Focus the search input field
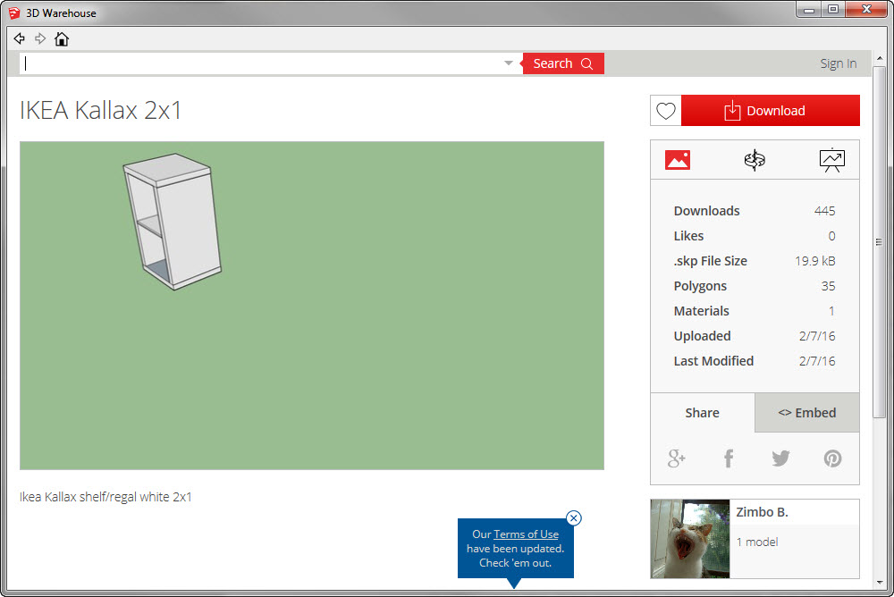Viewport: 894px width, 597px height. [262, 63]
